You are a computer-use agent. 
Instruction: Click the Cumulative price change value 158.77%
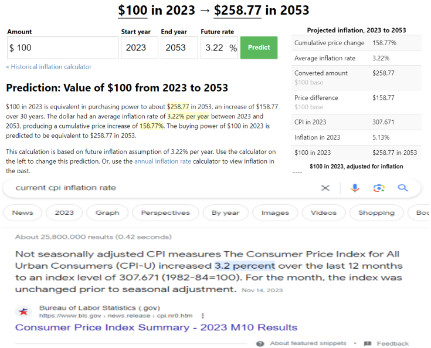pyautogui.click(x=384, y=43)
